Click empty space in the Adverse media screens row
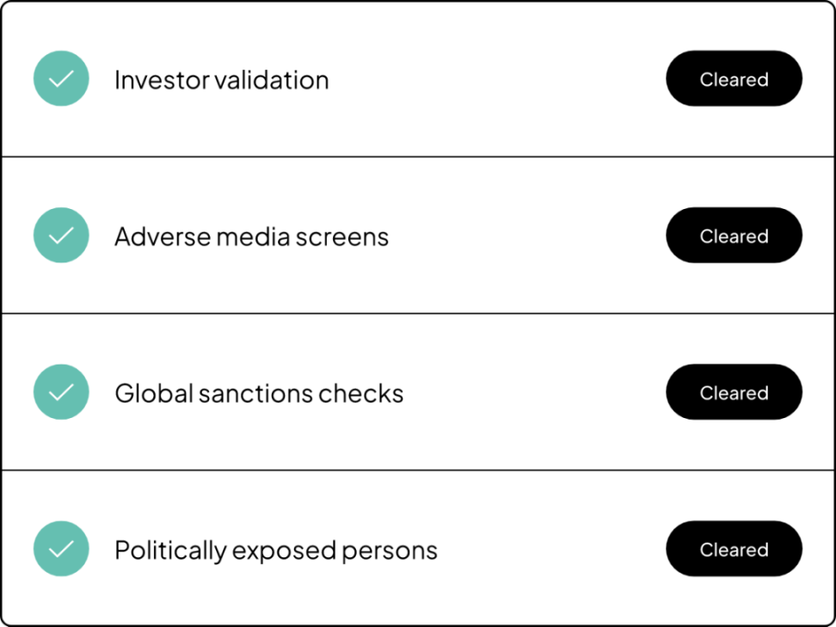Viewport: 836px width, 627px height. pos(525,236)
